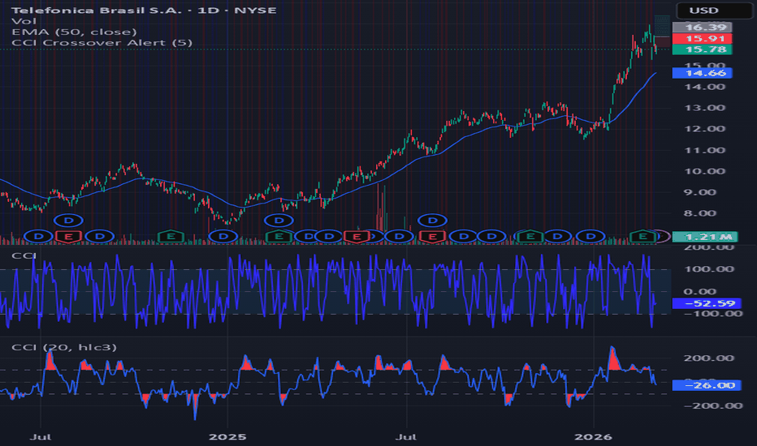Click the middle raised D dividend marker
The image size is (757, 446).
[279, 220]
